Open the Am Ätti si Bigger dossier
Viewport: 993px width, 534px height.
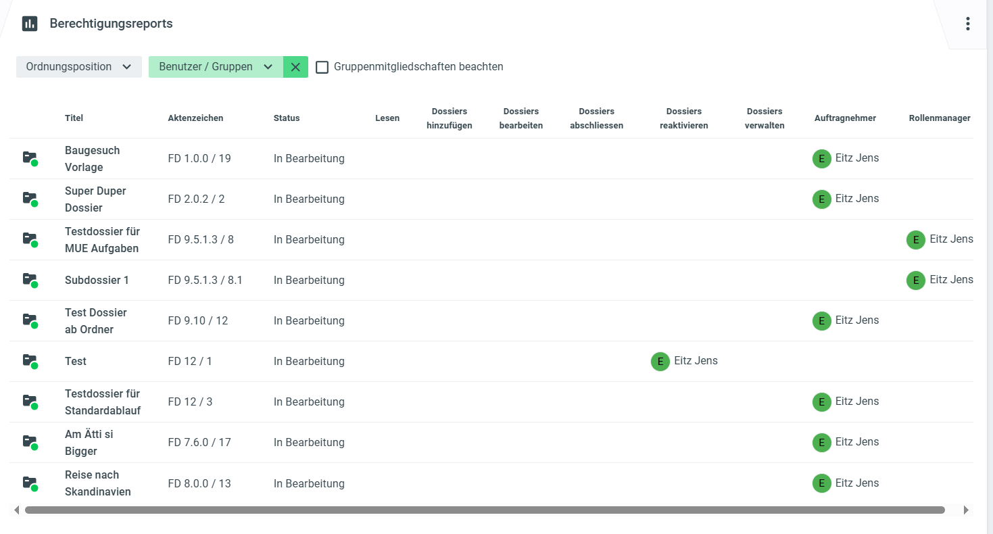pyautogui.click(x=89, y=443)
